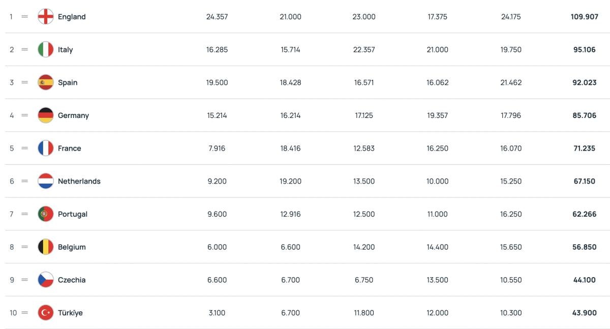Click Italy's total coefficient 95.106

tap(584, 50)
